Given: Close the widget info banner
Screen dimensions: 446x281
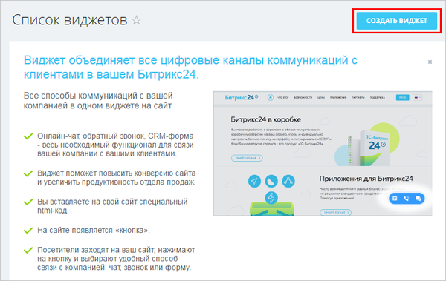Looking at the screenshot, I should pos(430,62).
